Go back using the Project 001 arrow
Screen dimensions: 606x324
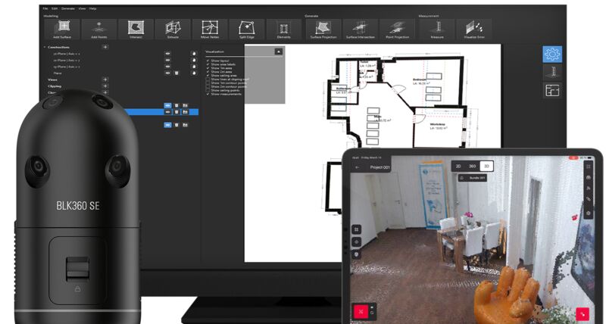coord(358,167)
